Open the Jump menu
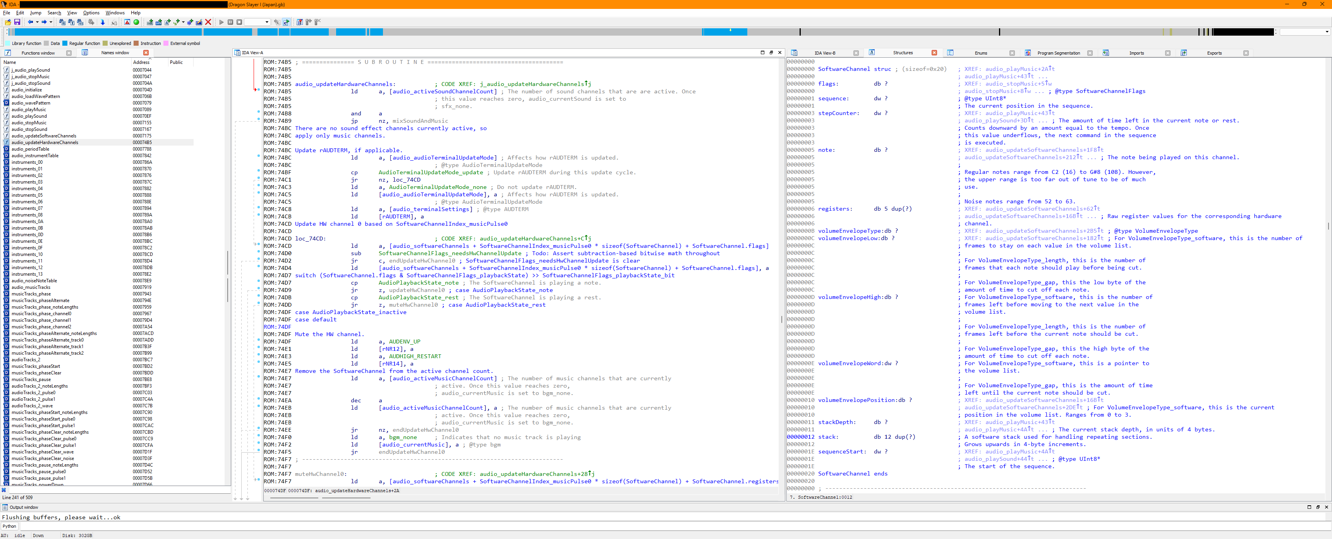The width and height of the screenshot is (1332, 539). tap(36, 12)
